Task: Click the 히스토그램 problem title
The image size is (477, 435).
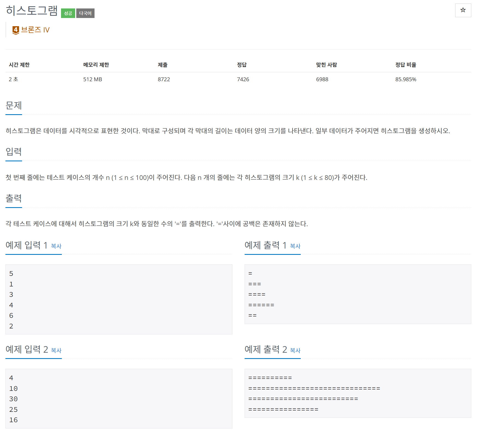Action: (32, 11)
